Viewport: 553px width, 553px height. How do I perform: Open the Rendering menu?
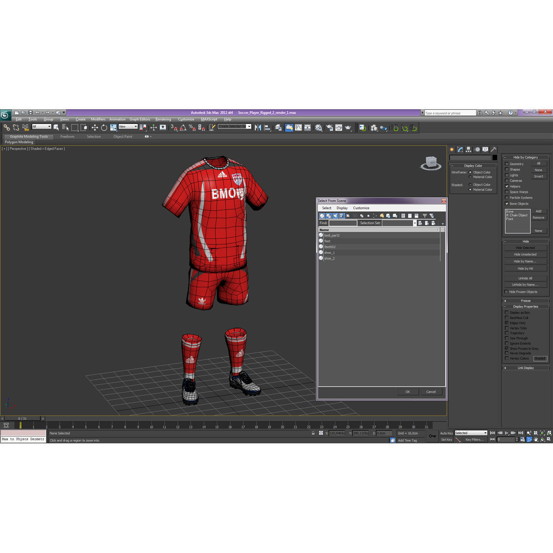[x=163, y=119]
